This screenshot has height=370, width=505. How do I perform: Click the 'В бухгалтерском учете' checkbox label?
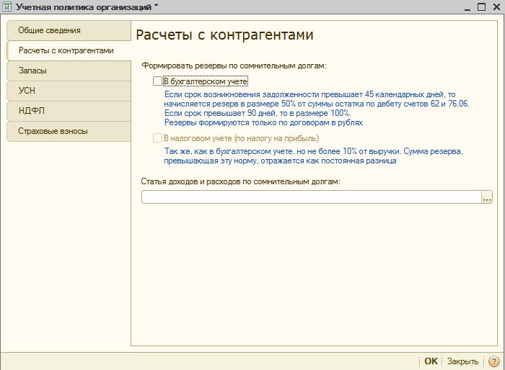coord(206,81)
